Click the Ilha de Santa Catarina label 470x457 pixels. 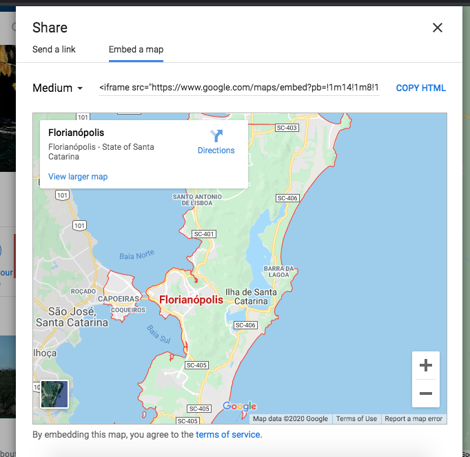(251, 296)
